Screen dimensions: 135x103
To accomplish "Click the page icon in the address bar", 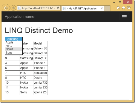I will 19,8.
